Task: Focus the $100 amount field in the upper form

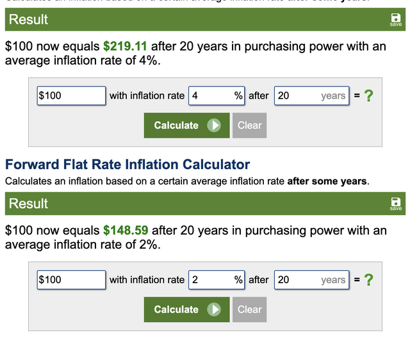Action: (71, 96)
